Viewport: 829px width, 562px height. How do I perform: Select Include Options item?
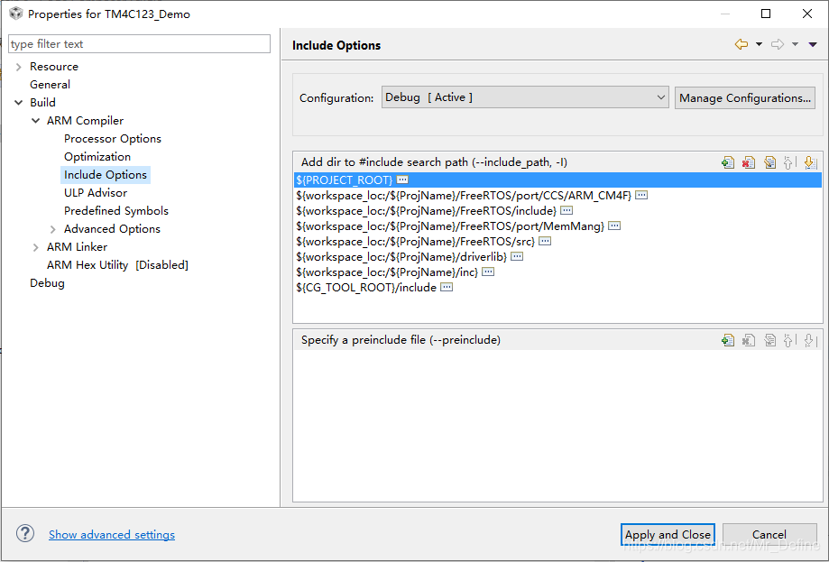click(106, 174)
